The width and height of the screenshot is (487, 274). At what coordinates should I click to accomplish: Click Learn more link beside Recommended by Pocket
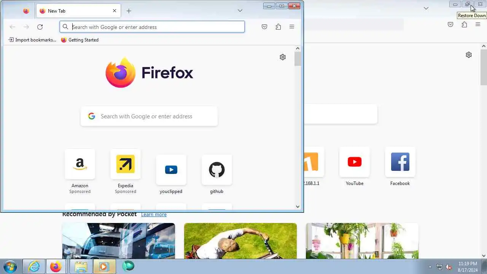pos(154,215)
